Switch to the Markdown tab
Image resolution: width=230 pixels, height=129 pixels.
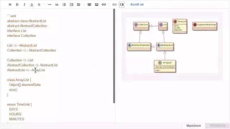click(194, 126)
